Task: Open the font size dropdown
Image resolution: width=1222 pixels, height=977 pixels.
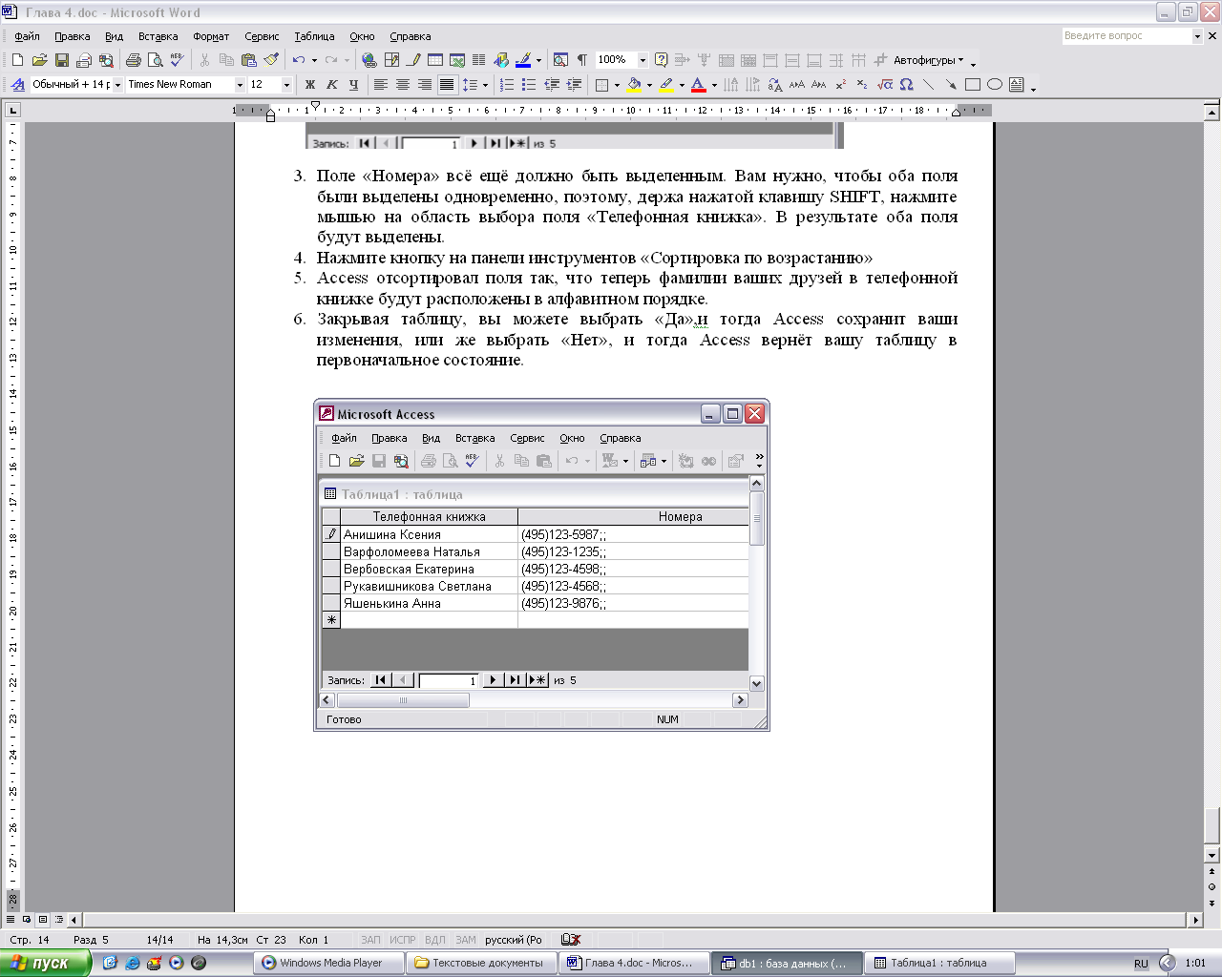Action: coord(286,85)
